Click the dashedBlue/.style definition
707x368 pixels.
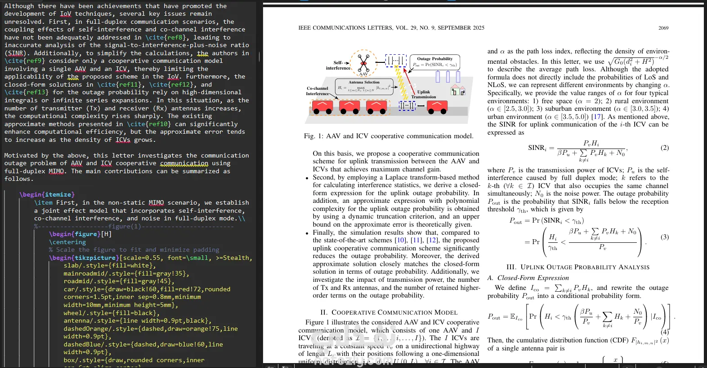143,348
